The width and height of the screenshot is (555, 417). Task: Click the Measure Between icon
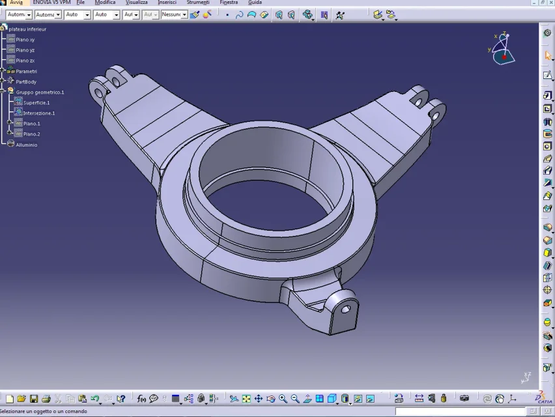pos(419,399)
